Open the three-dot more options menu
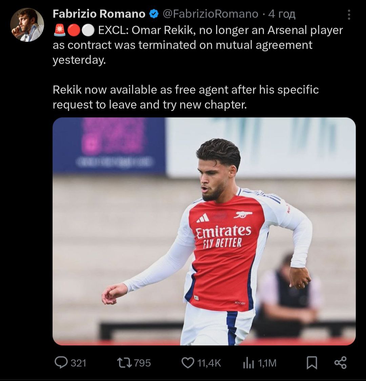The width and height of the screenshot is (366, 381). (x=349, y=15)
